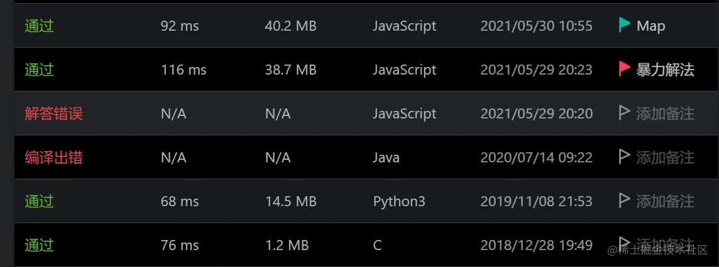
Task: Open the 通过 result for C submission
Action: pos(40,245)
